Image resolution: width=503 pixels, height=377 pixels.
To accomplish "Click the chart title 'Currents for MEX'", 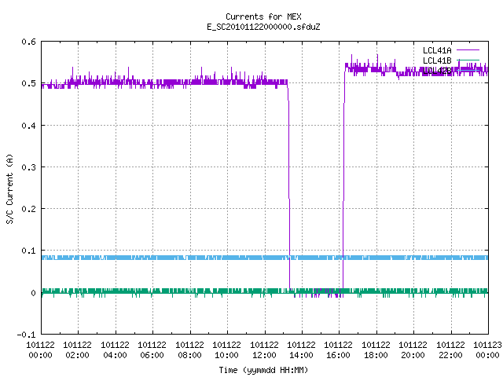I will coord(263,16).
